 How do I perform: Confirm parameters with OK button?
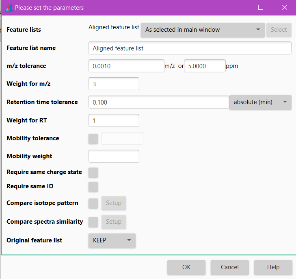(x=186, y=267)
